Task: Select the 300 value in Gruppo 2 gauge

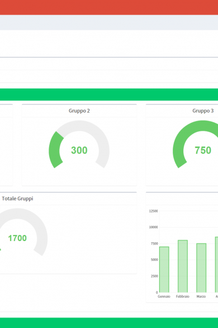Action: 79,150
